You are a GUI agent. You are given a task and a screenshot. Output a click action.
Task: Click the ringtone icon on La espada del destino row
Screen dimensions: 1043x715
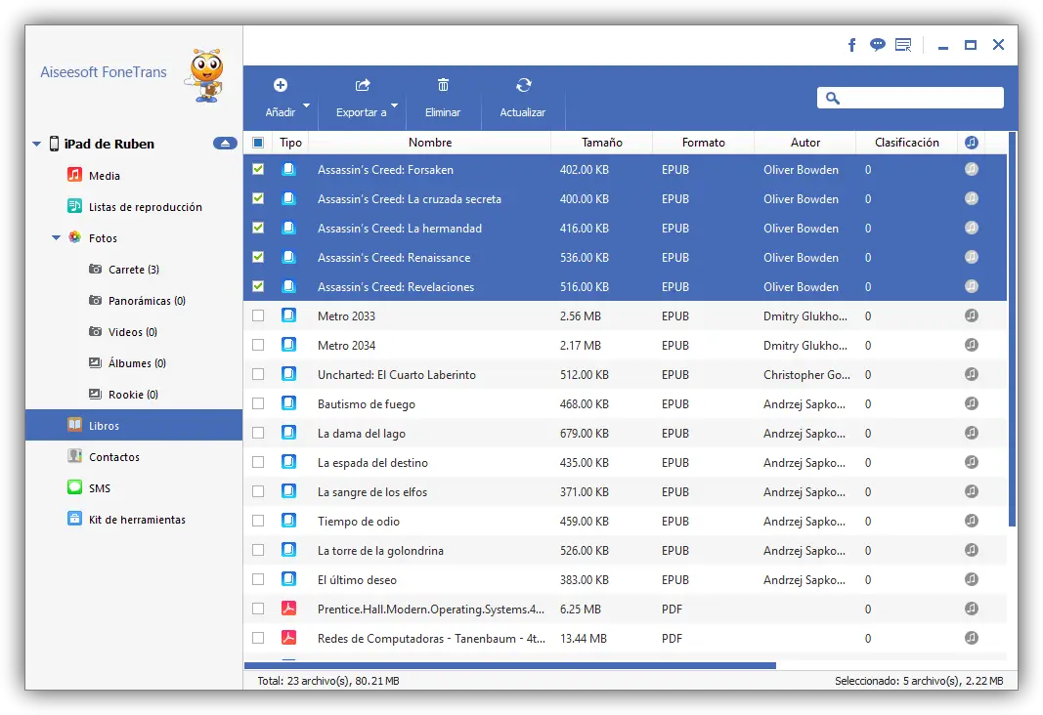pos(972,462)
